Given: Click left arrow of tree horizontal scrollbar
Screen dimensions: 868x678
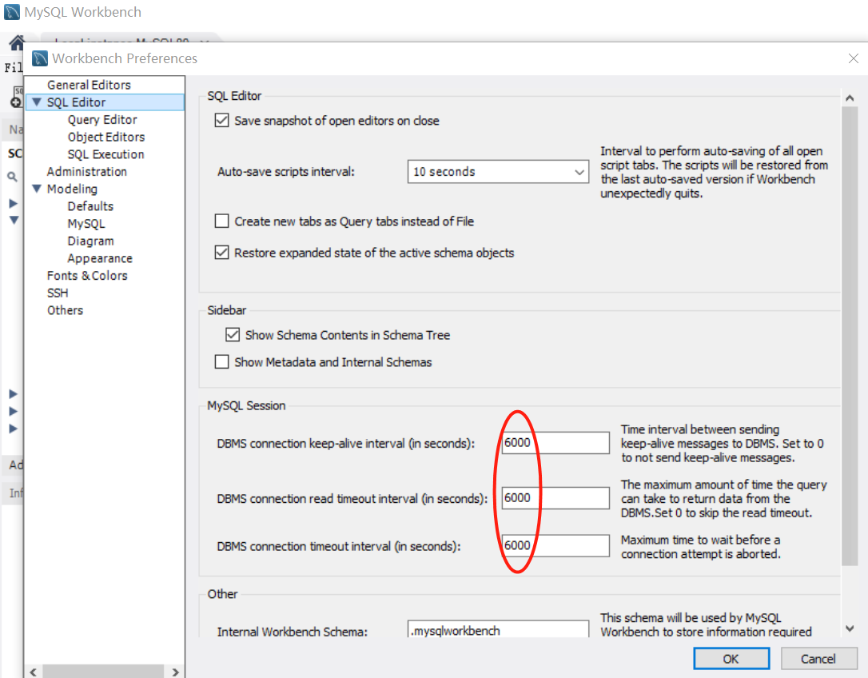Looking at the screenshot, I should tap(34, 672).
